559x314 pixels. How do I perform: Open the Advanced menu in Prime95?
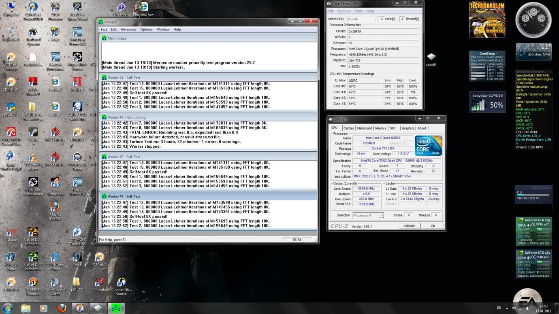pos(128,29)
